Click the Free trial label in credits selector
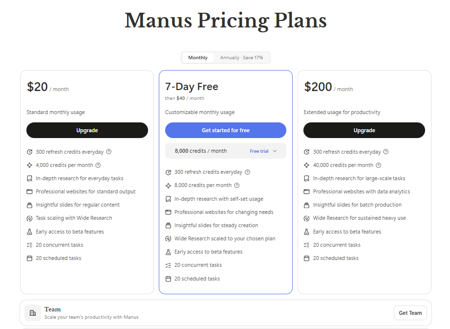 259,151
